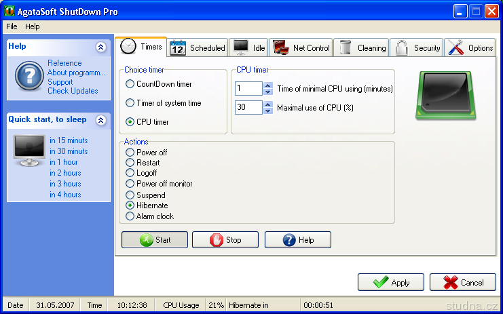503x314 pixels.
Task: Click the minimal CPU time input field
Action: [x=248, y=88]
